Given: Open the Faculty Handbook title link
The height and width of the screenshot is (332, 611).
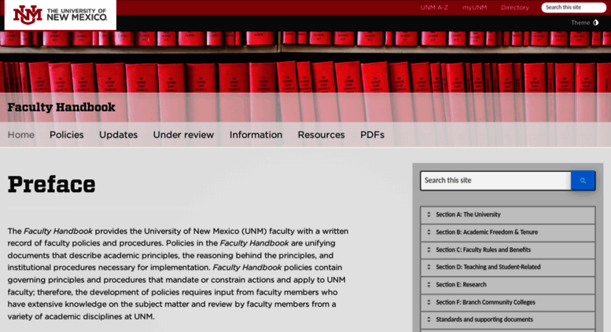Looking at the screenshot, I should click(61, 107).
